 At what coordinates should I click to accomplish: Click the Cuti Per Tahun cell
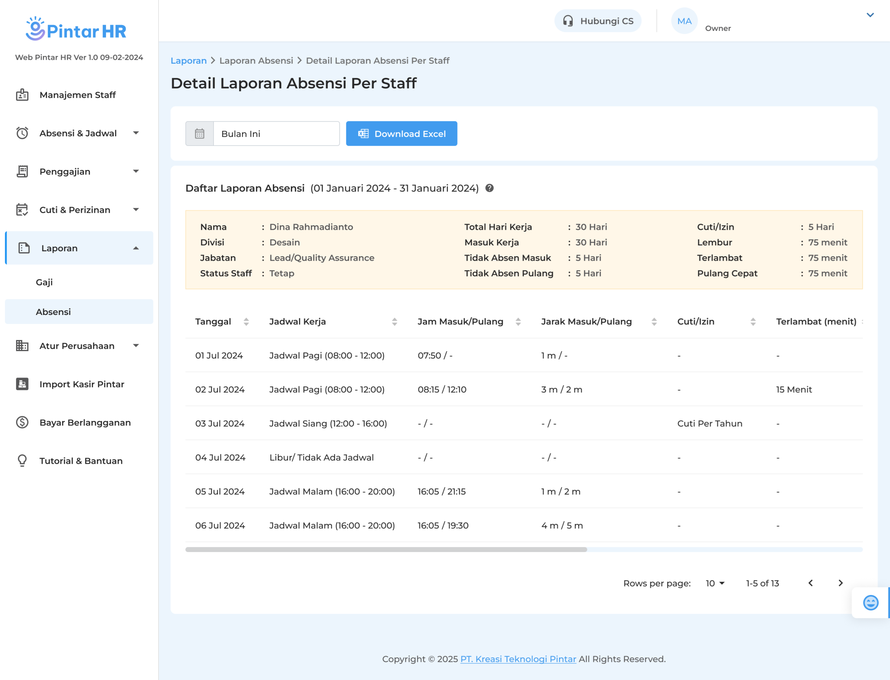(x=710, y=423)
